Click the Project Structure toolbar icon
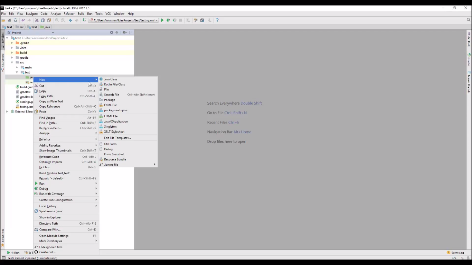 point(202,20)
